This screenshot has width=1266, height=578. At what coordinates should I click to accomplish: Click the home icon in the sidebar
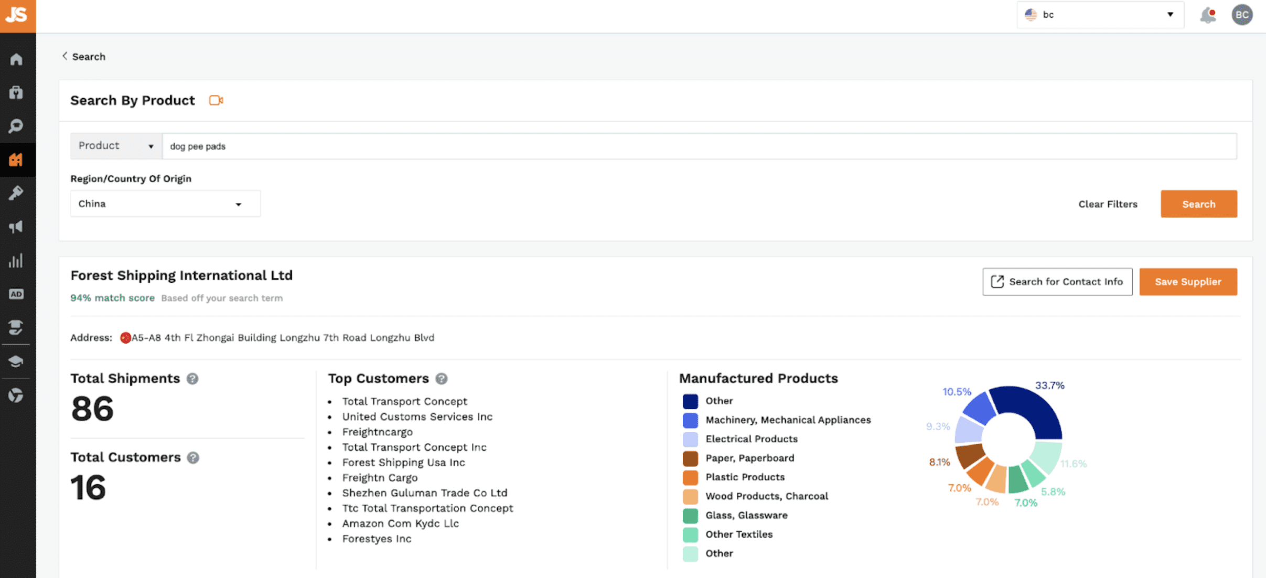[x=16, y=59]
